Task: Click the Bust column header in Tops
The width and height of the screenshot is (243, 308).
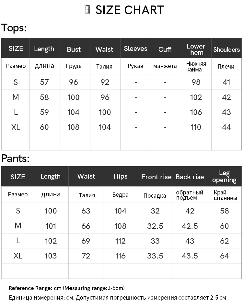Action: 74,49
